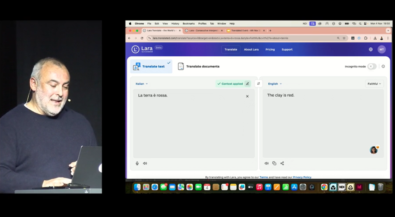Listen to the English translation audio
Viewport: 395px width, 217px height.
tap(267, 163)
